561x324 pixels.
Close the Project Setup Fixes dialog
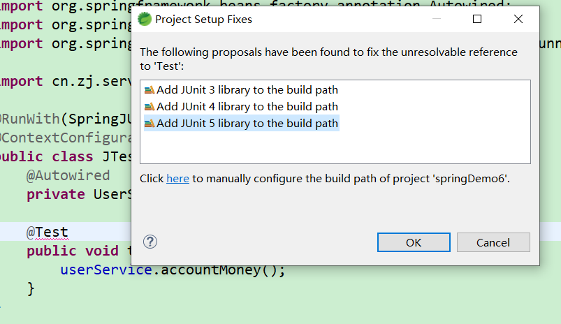point(517,20)
